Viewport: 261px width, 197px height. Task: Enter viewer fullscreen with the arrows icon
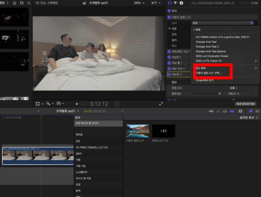(x=161, y=104)
